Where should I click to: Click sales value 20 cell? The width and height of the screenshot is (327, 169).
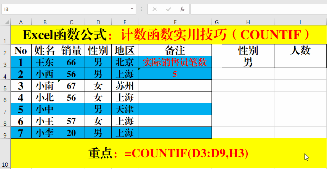[72, 133]
